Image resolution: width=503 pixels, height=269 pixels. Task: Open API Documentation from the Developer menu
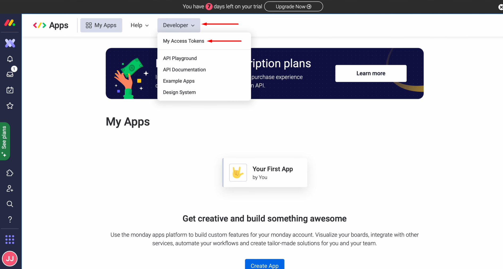[184, 69]
